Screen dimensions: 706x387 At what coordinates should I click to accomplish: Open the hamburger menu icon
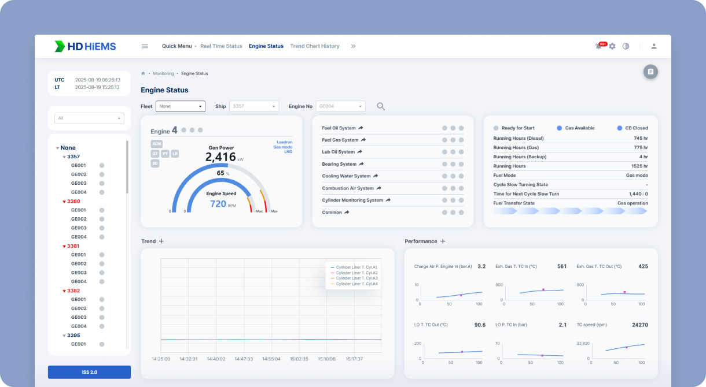[x=145, y=46]
